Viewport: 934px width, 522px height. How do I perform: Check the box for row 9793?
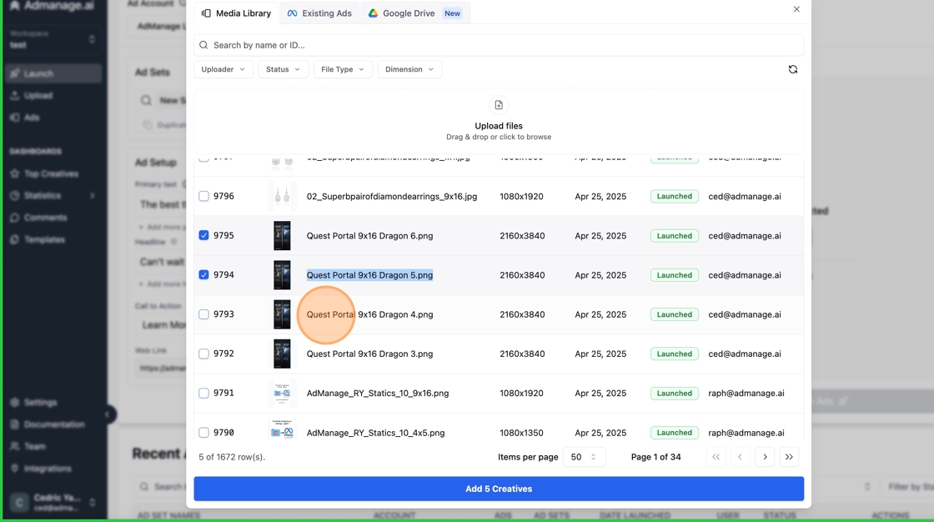(203, 314)
